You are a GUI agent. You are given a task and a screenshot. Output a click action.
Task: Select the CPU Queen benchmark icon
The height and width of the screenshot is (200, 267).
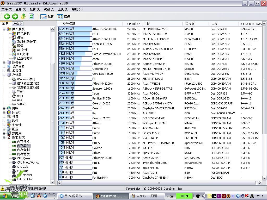pos(14,158)
